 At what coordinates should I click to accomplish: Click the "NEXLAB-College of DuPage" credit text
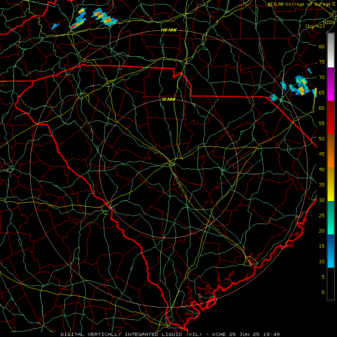point(298,4)
